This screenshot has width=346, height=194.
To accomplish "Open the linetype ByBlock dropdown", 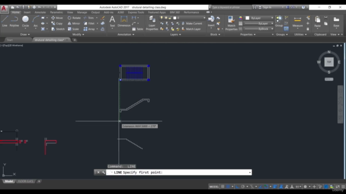I will pyautogui.click(x=258, y=29).
